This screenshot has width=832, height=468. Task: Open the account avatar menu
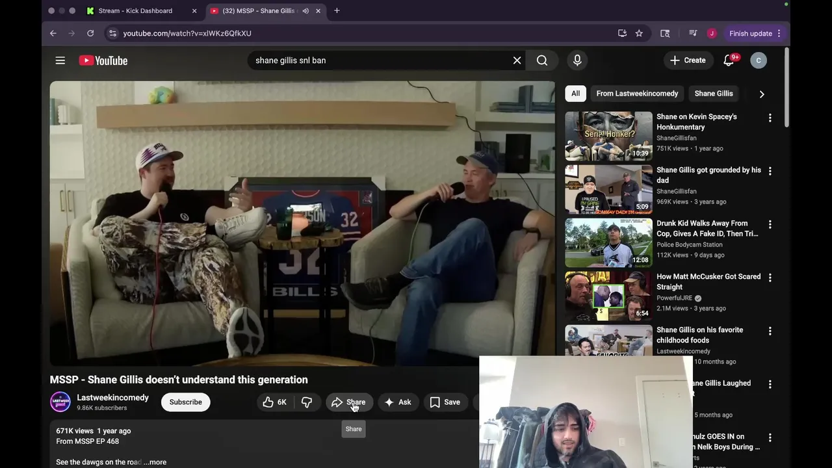(758, 60)
